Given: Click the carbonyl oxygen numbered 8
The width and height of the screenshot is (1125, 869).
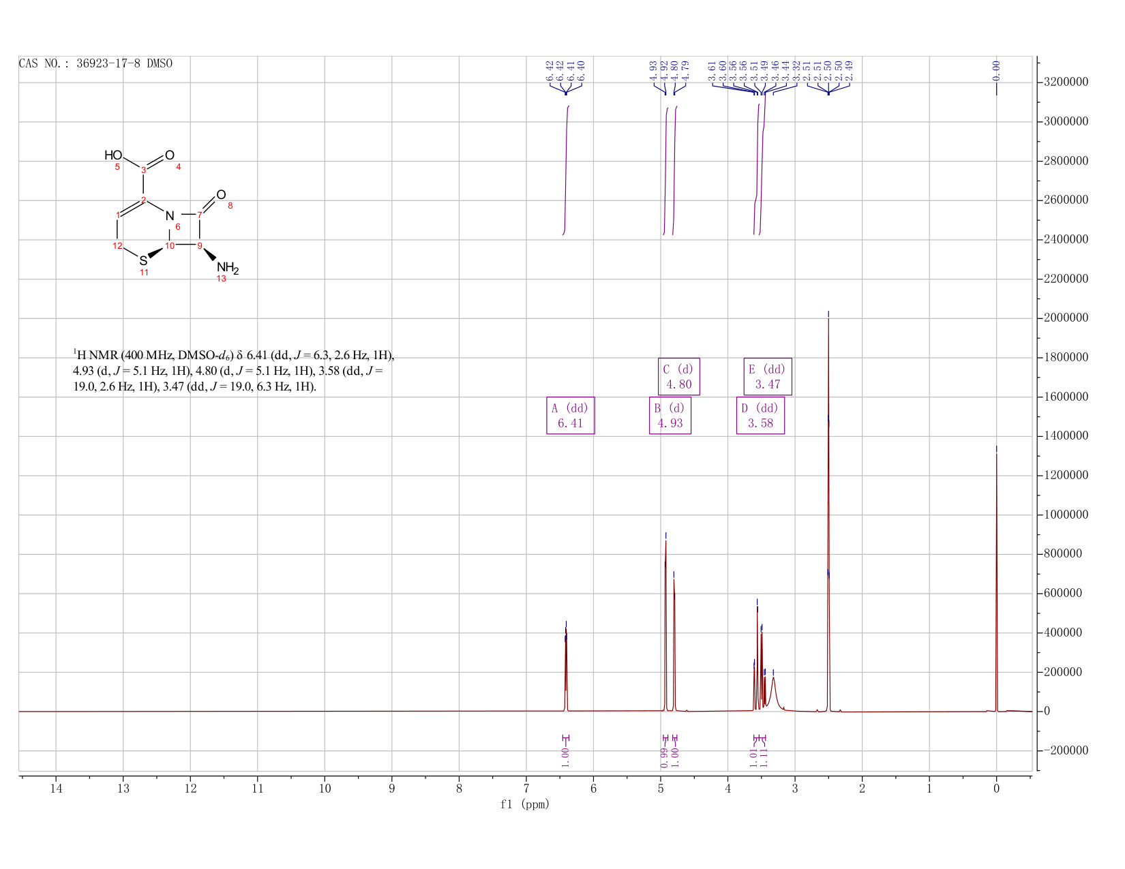Looking at the screenshot, I should (221, 195).
